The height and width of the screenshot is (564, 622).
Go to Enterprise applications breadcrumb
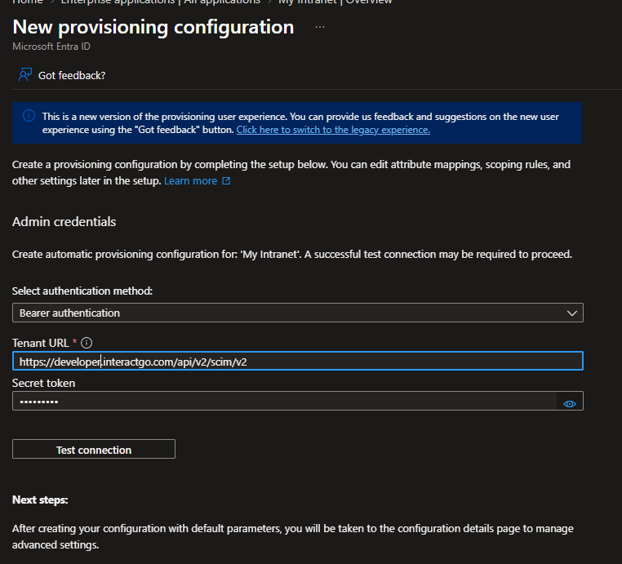point(161,2)
